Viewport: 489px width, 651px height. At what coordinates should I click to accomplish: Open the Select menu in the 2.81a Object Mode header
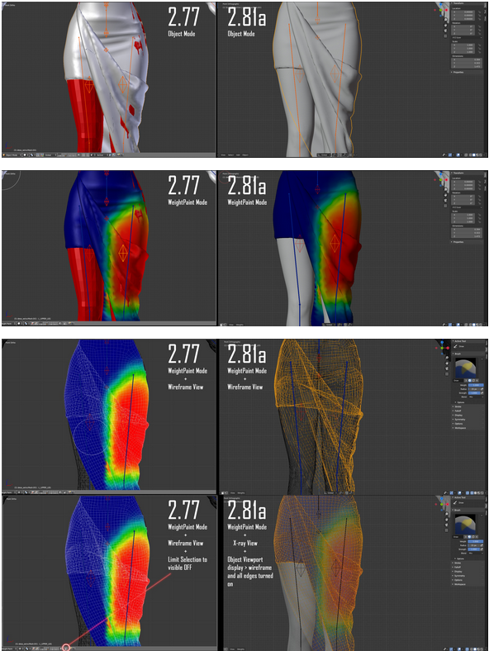(x=230, y=154)
